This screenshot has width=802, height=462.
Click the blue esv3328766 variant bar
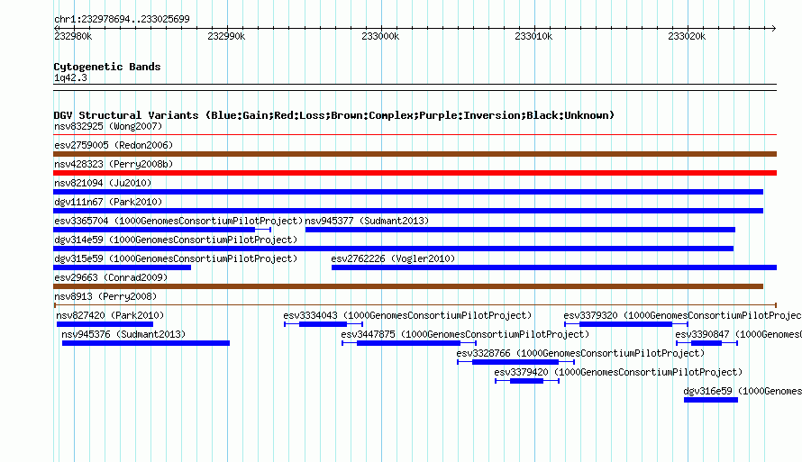[515, 362]
